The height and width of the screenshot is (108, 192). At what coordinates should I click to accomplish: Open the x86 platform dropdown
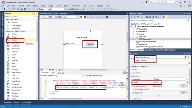point(56,9)
